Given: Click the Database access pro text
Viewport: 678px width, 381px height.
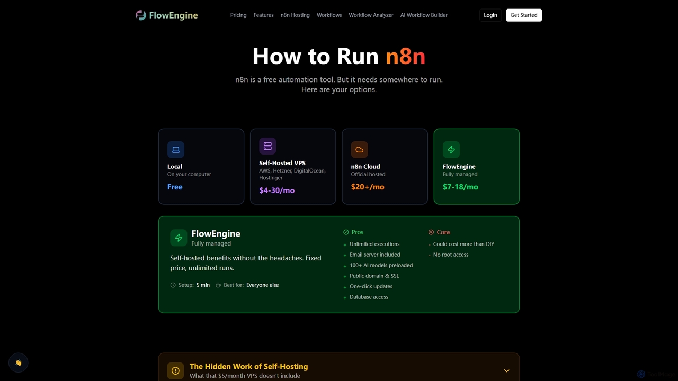Looking at the screenshot, I should [369, 297].
